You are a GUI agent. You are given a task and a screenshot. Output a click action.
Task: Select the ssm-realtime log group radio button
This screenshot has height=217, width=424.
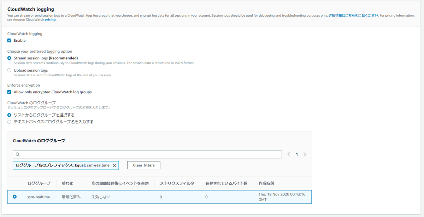point(14,197)
